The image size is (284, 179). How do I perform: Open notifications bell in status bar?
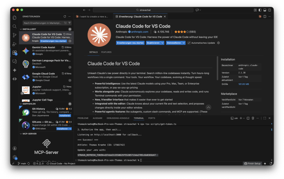point(271,164)
